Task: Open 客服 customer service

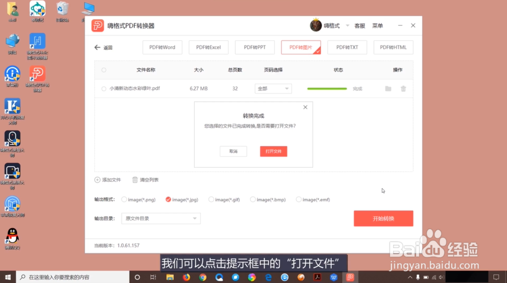Action: pos(359,25)
